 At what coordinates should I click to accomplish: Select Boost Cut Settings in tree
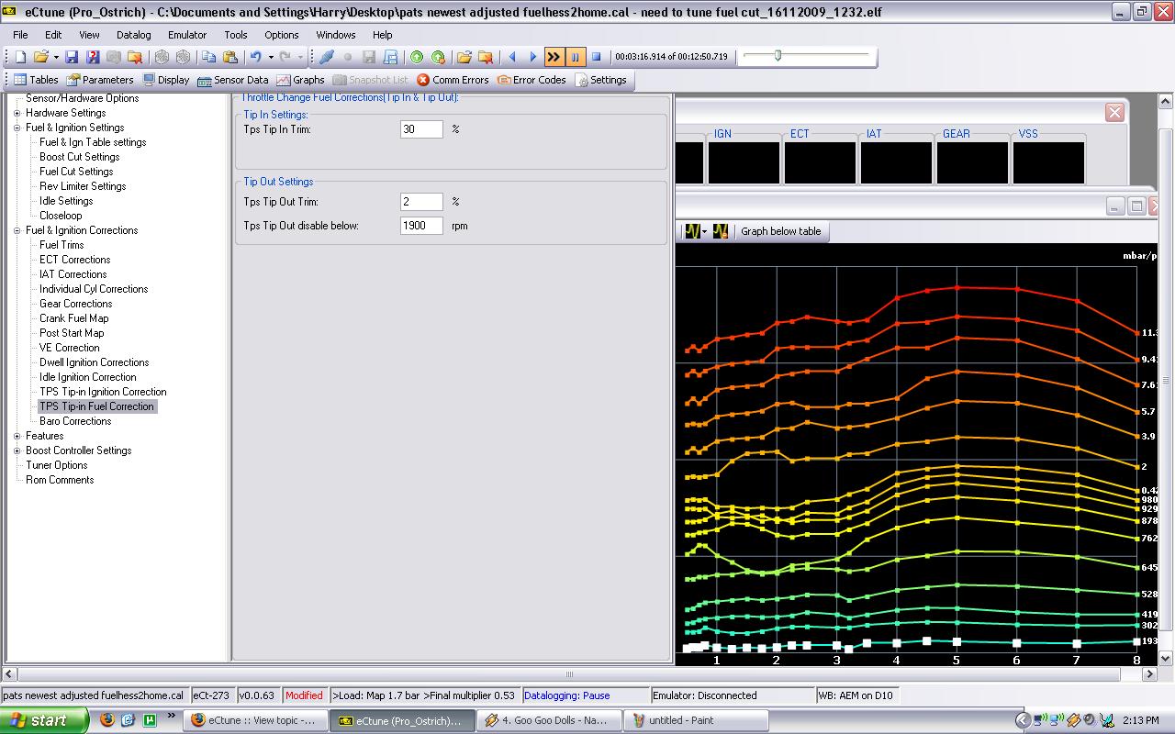pyautogui.click(x=79, y=157)
